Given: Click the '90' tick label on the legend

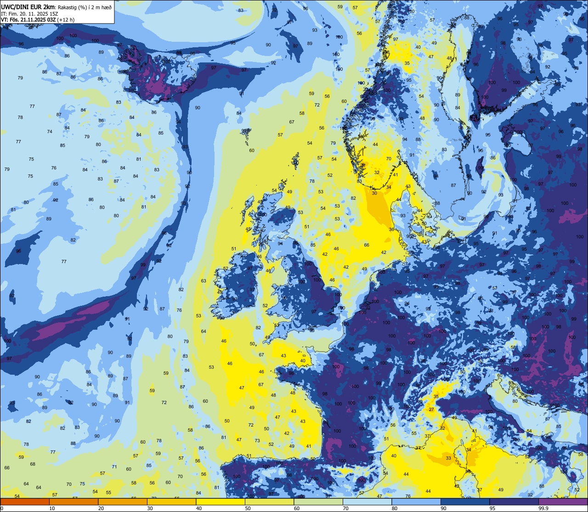Looking at the screenshot, I should point(443,508).
